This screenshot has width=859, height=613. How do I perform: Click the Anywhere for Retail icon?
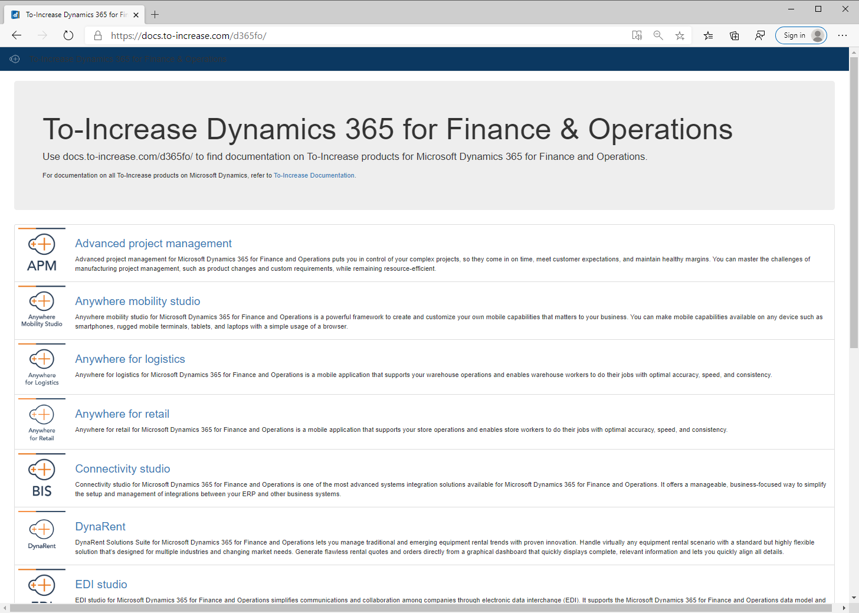(42, 422)
